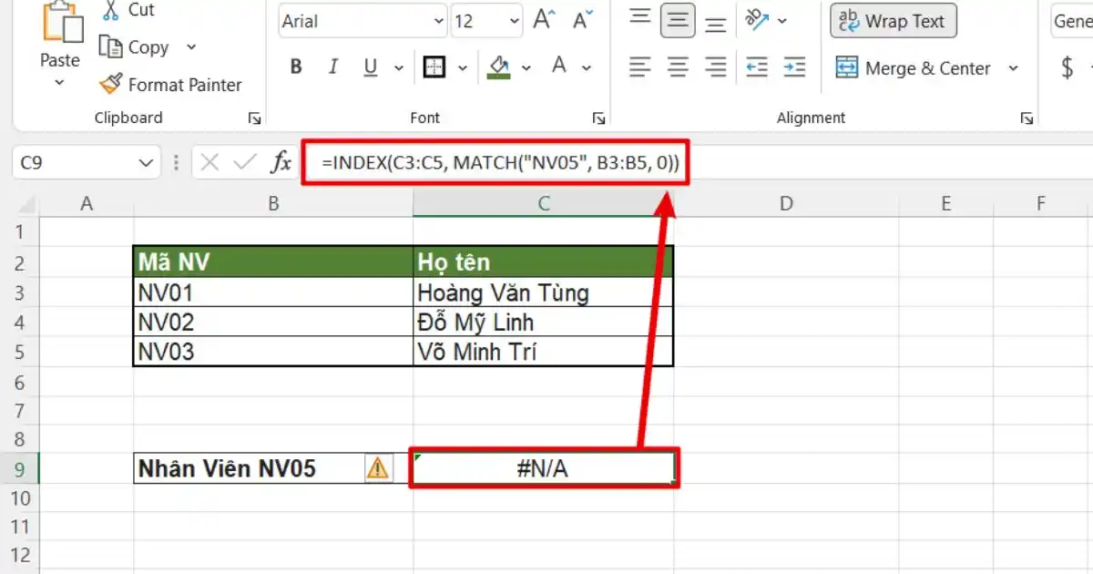The height and width of the screenshot is (574, 1093).
Task: Expand the Merge & Center options arrow
Action: coord(1013,68)
